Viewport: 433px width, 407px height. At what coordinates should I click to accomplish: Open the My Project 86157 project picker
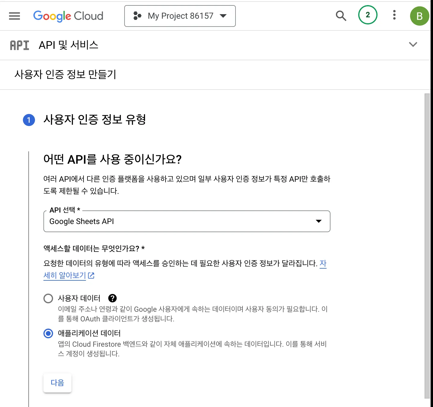(180, 16)
